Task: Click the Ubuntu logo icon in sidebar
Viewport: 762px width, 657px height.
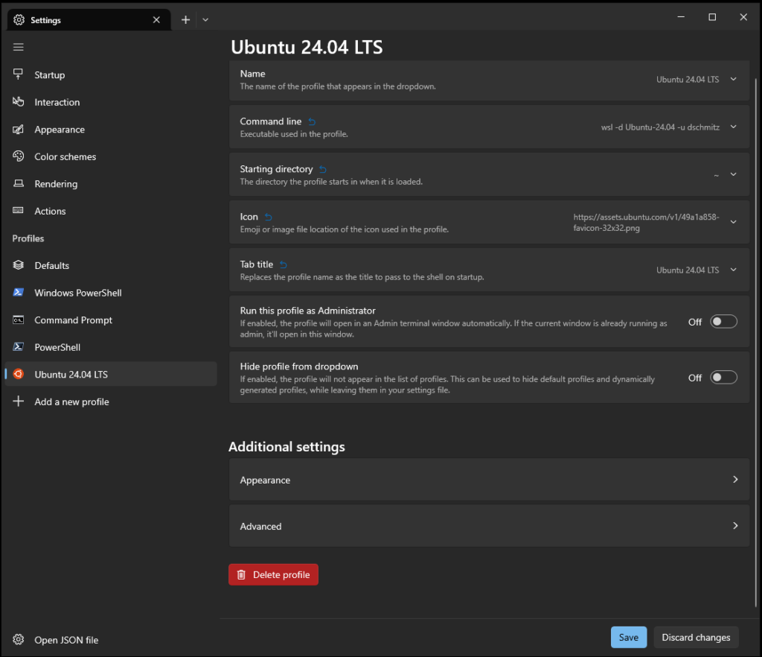Action: [19, 374]
